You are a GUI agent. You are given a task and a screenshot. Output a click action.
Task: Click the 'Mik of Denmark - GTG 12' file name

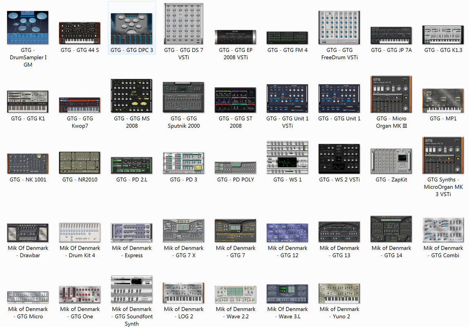287,252
